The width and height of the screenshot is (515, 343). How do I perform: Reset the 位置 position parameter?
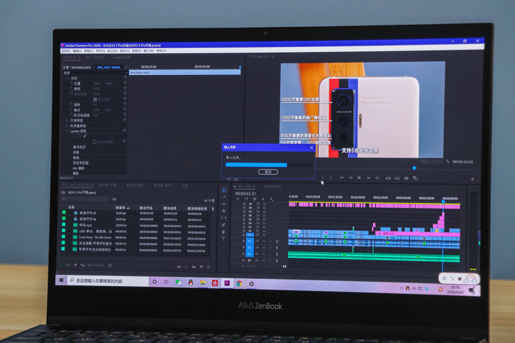click(x=125, y=83)
